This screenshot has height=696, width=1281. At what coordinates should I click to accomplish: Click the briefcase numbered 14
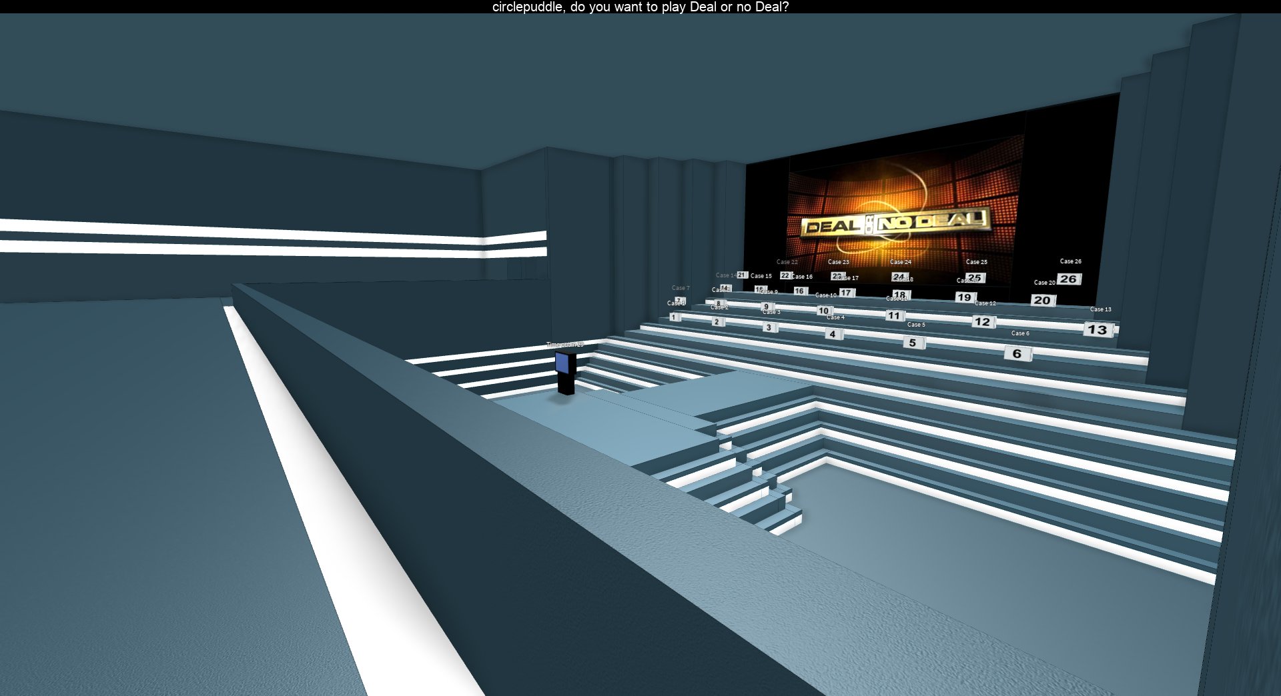click(726, 288)
